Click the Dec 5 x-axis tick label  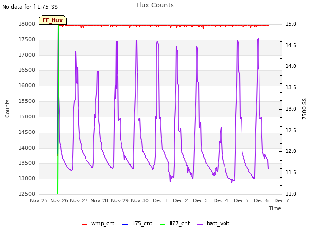(x=241, y=200)
